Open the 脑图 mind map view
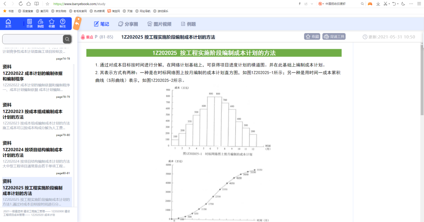Viewport: 424px width, 222px height. tap(40, 23)
